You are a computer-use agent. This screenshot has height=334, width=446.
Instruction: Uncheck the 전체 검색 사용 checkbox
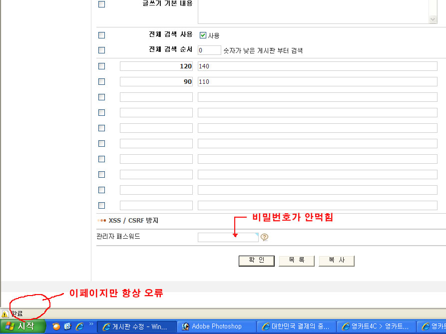203,35
